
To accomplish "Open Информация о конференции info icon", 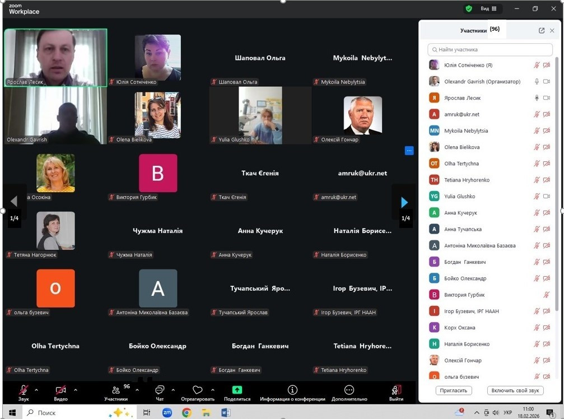I will pyautogui.click(x=292, y=390).
